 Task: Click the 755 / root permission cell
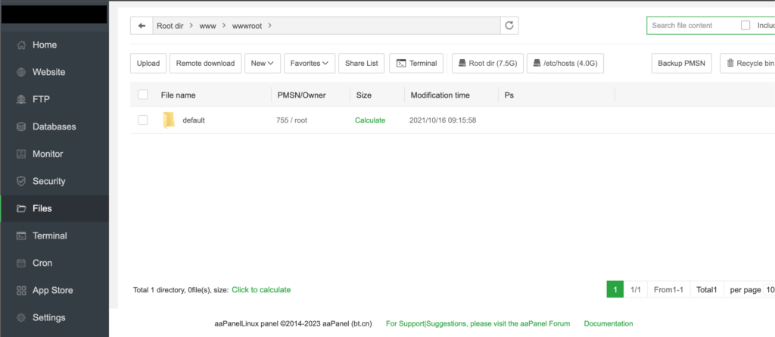point(291,120)
